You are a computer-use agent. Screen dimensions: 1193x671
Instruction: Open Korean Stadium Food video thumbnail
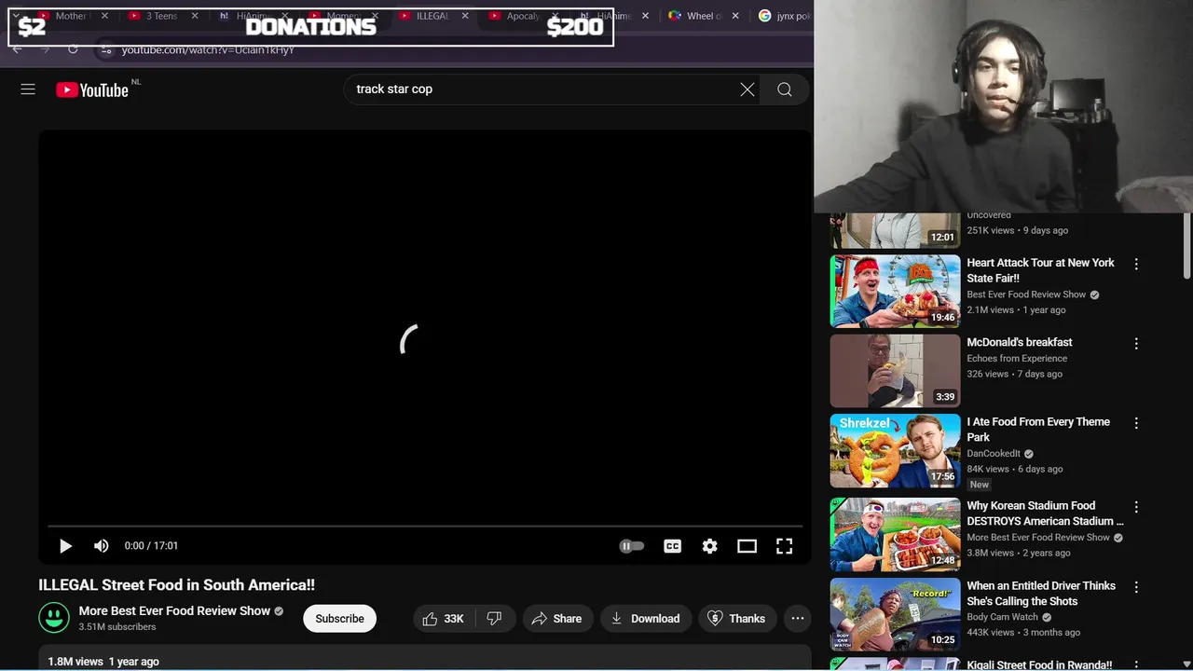click(x=895, y=535)
